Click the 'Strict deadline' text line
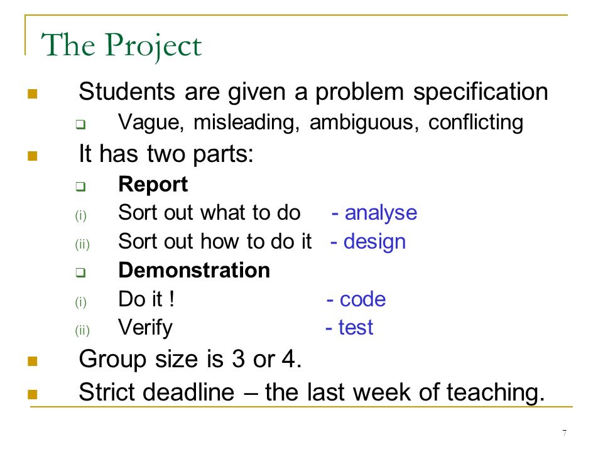Image resolution: width=603 pixels, height=452 pixels. point(312,393)
